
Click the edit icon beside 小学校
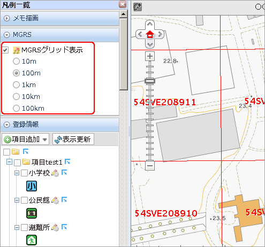55,173
